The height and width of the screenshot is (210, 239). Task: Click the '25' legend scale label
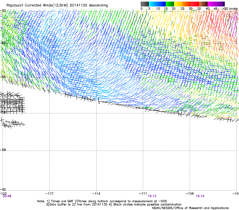pyautogui.click(x=182, y=9)
